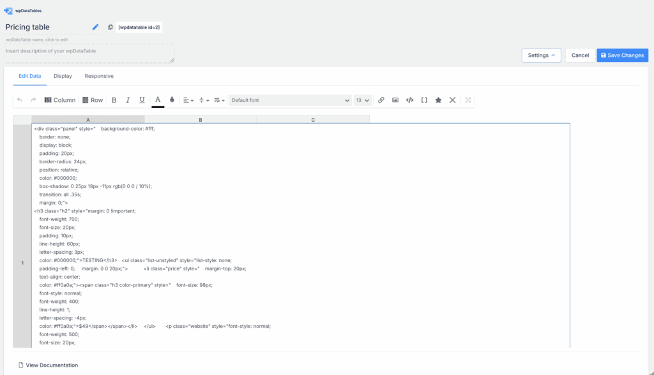
Task: Select column C header
Action: point(313,120)
